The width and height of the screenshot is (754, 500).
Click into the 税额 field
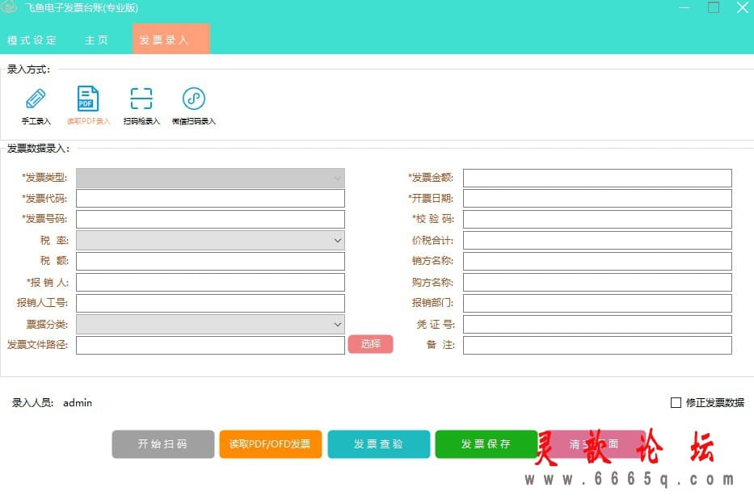coord(210,261)
